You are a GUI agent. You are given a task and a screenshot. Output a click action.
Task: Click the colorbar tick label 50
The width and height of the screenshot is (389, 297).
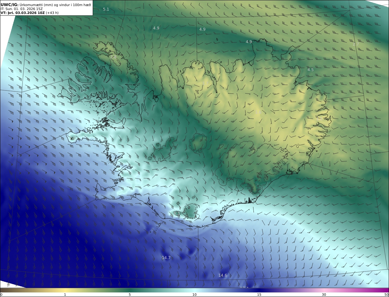(x=386, y=295)
